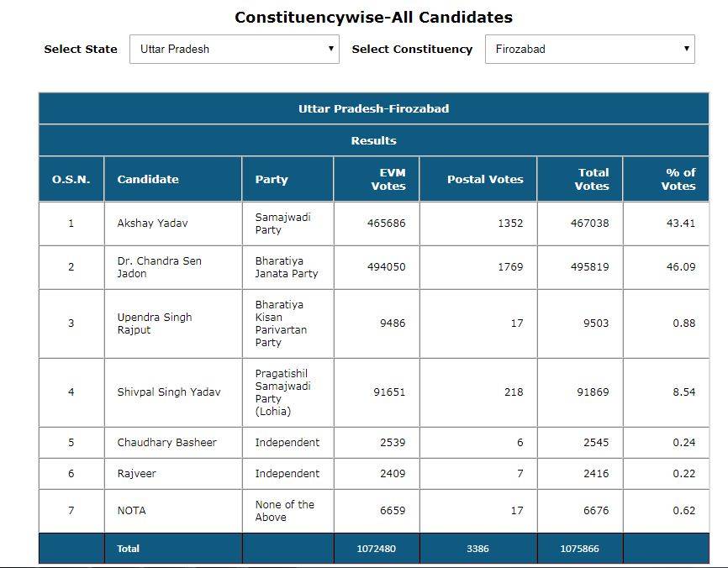Viewport: 728px width, 568px height.
Task: Select candidate name Akshay Yadav
Action: point(152,224)
